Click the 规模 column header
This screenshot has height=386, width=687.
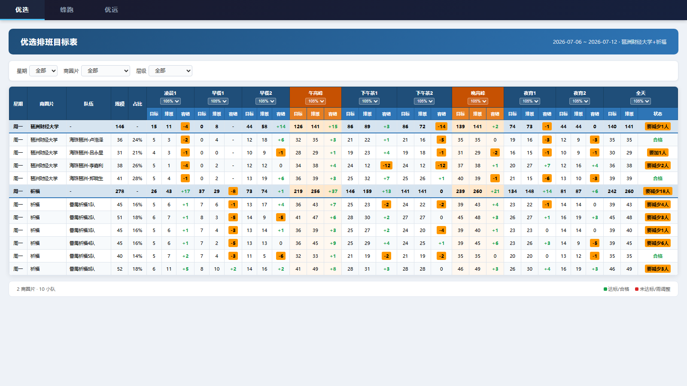(x=120, y=104)
